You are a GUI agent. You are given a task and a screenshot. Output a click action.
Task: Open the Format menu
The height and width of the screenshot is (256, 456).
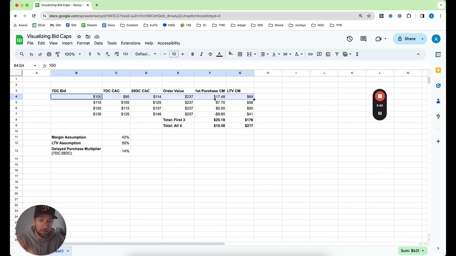pos(83,43)
